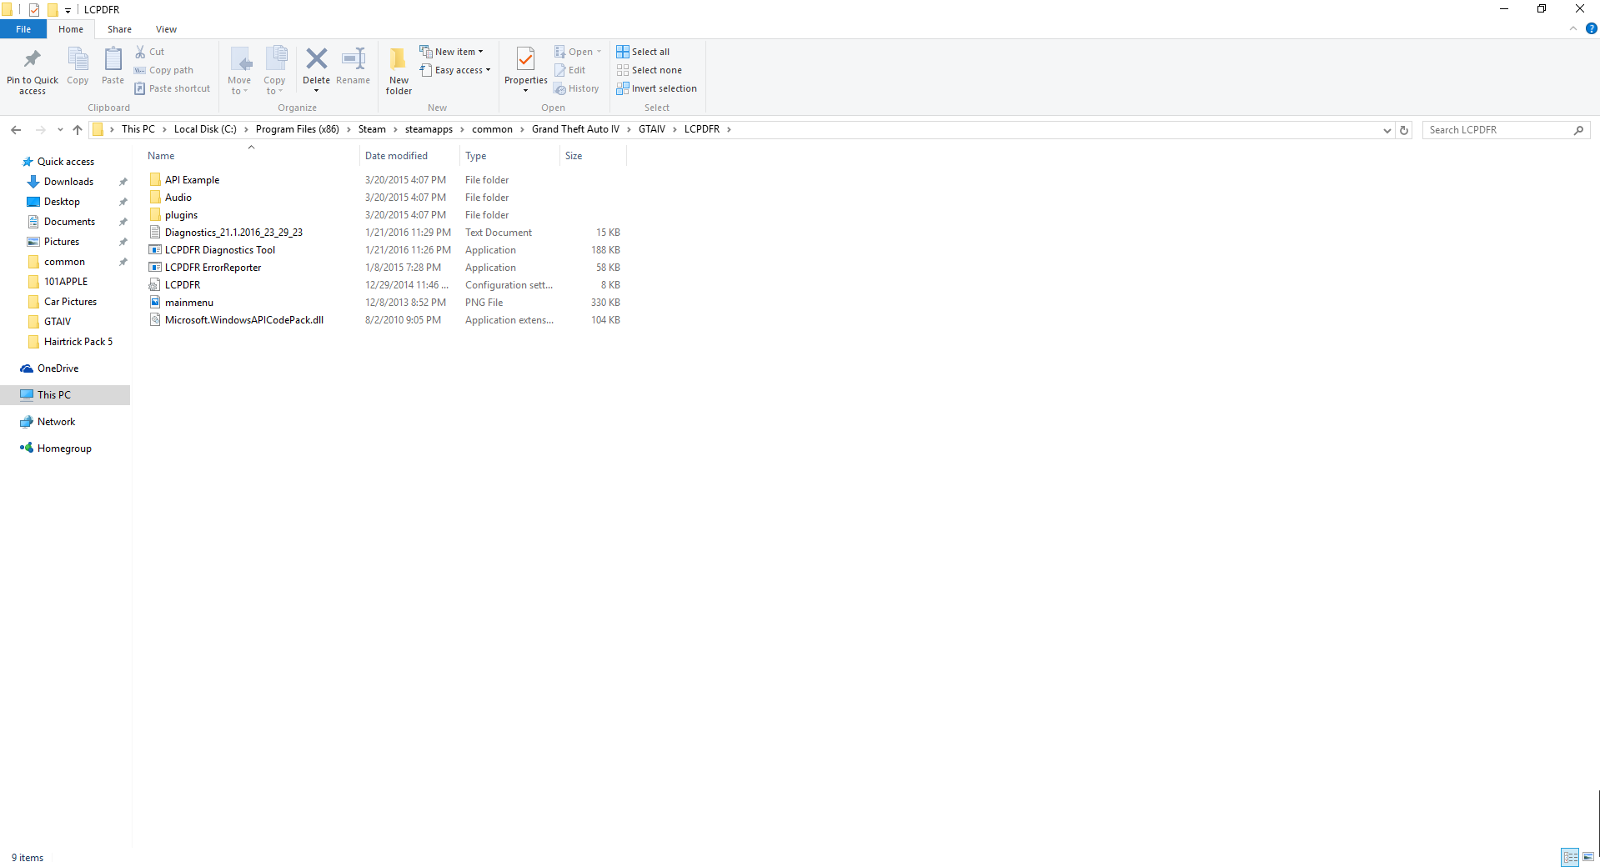Screen dimensions: 1600x867
Task: Switch to Large icons view layout
Action: pyautogui.click(x=1588, y=857)
